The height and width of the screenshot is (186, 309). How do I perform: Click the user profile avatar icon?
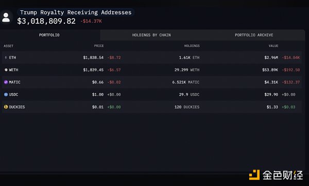tap(6, 17)
